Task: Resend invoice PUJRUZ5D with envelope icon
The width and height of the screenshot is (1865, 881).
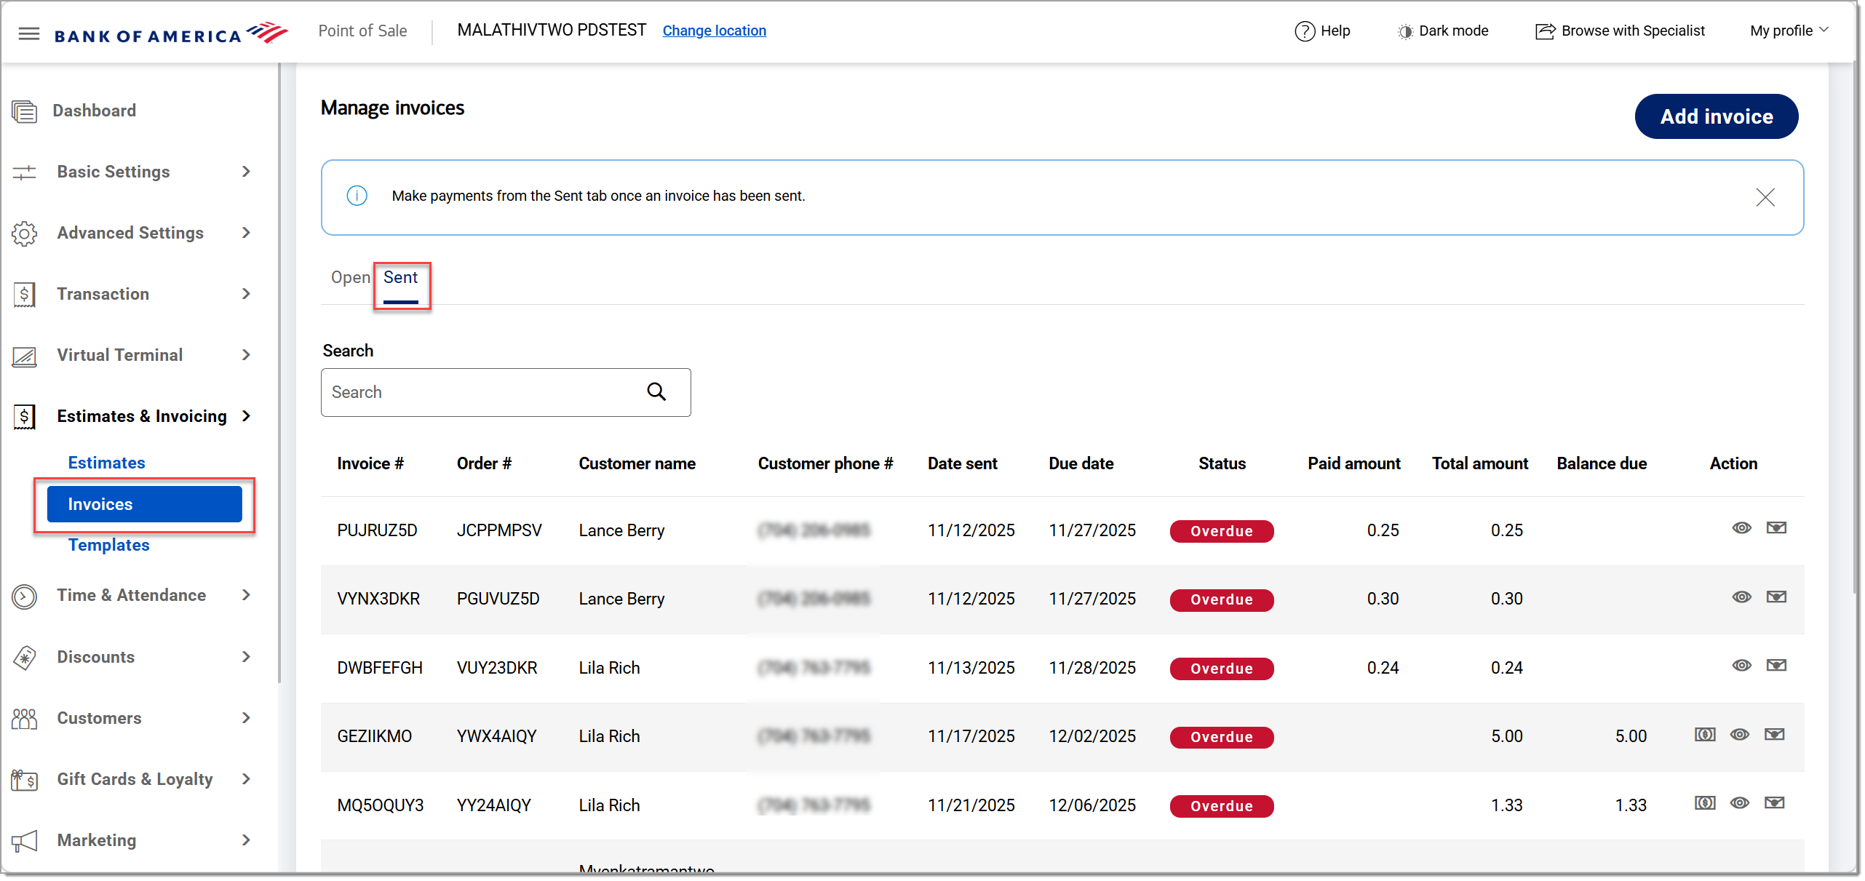Action: click(1776, 528)
